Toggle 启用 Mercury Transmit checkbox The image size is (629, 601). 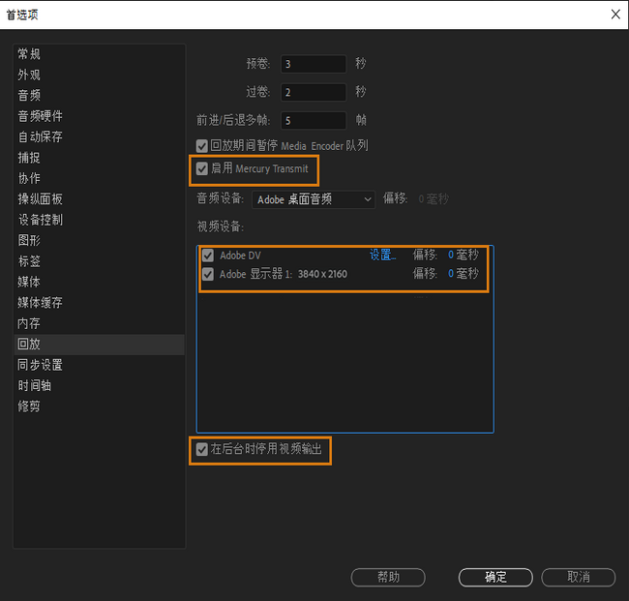point(202,168)
